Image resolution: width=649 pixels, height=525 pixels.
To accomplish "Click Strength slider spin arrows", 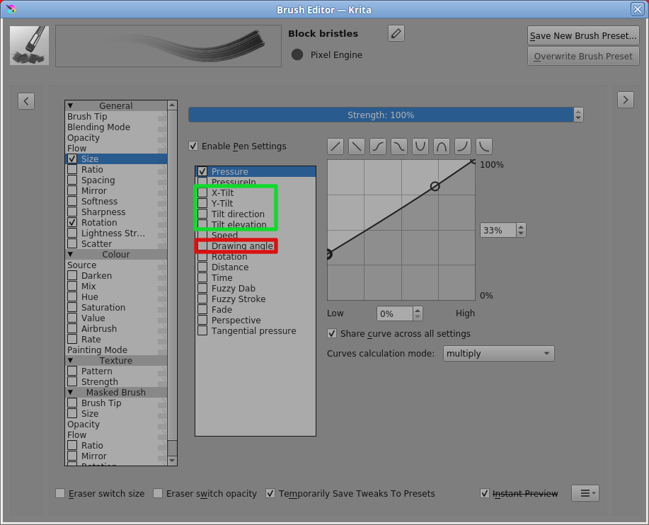I will tap(578, 115).
